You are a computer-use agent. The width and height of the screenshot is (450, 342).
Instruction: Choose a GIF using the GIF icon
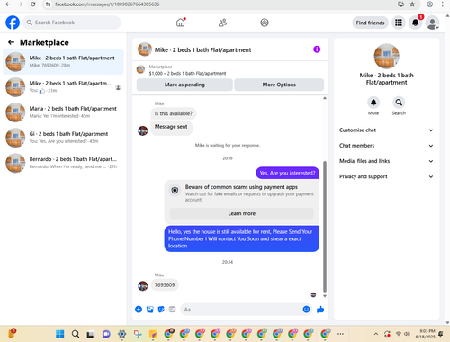(172, 310)
